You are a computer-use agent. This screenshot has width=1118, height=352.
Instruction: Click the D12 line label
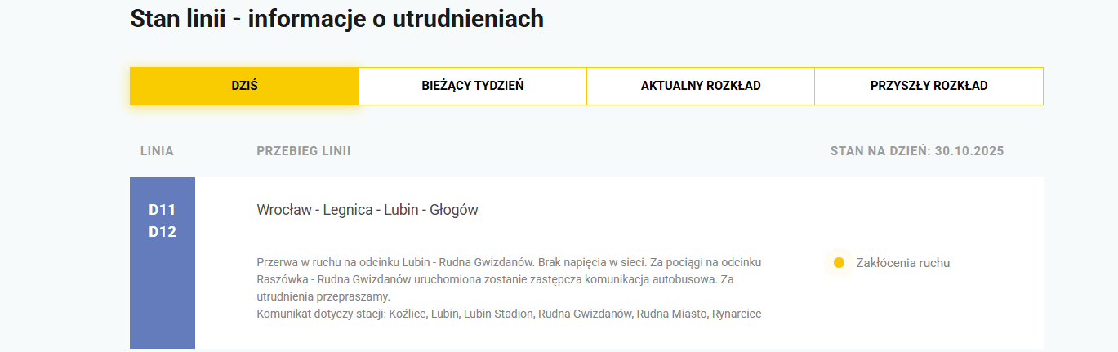pos(162,232)
